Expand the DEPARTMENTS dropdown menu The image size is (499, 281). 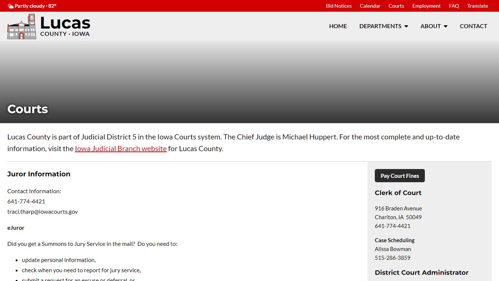[384, 26]
